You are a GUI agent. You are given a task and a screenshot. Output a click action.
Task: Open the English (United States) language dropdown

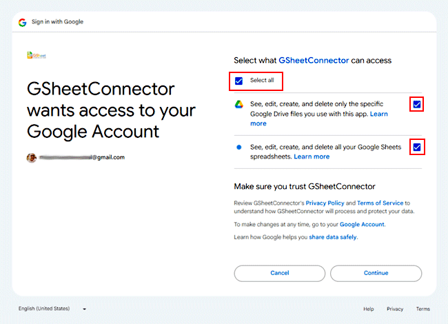(52, 309)
